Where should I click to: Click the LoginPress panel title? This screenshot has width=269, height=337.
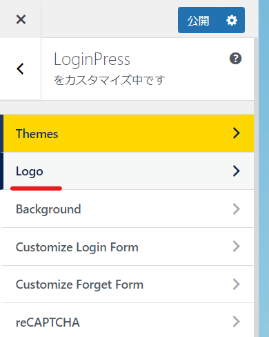click(x=92, y=60)
